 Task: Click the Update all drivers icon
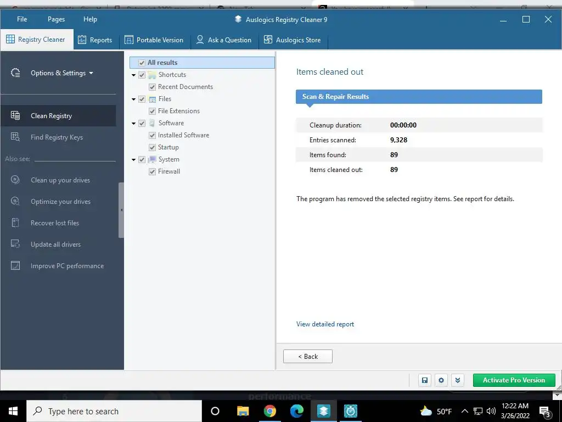click(x=15, y=244)
